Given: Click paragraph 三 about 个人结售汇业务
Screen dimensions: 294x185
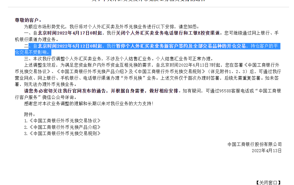Looking at the screenshot, I should tap(119, 59).
